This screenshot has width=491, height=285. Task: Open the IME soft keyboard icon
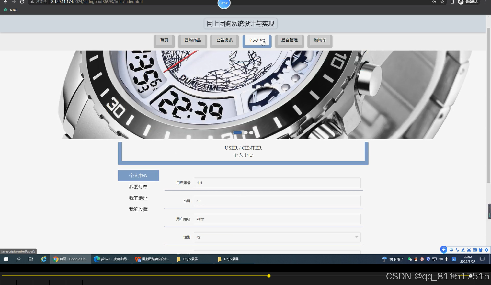pyautogui.click(x=475, y=250)
